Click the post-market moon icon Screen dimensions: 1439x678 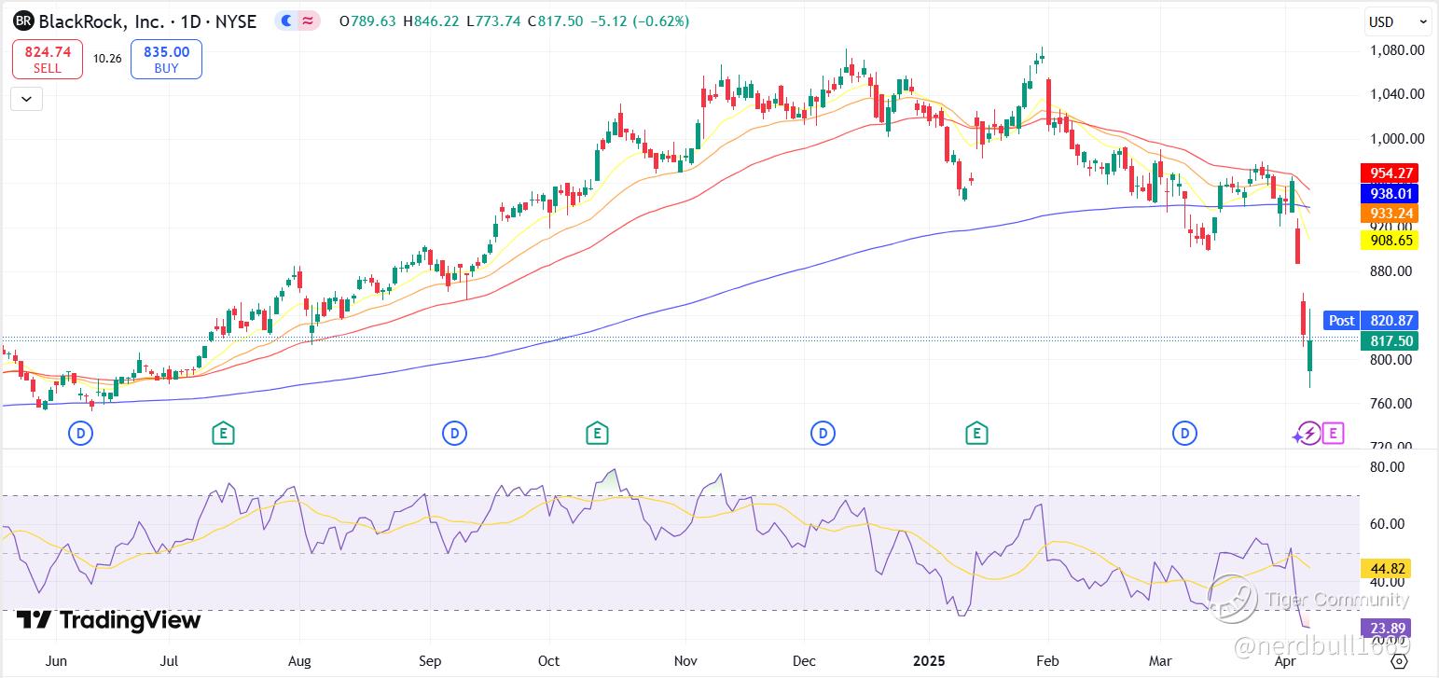[287, 21]
